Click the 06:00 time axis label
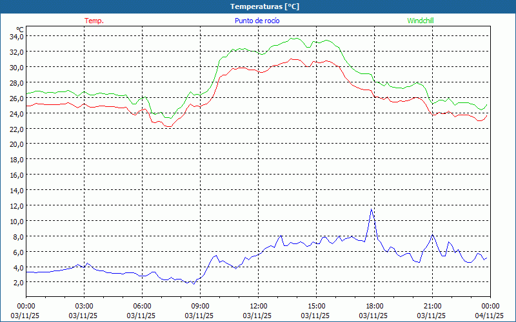The width and height of the screenshot is (516, 322). point(142,306)
